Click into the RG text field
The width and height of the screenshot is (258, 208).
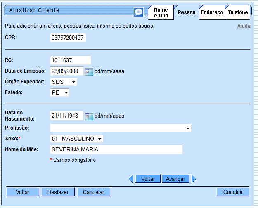click(70, 60)
